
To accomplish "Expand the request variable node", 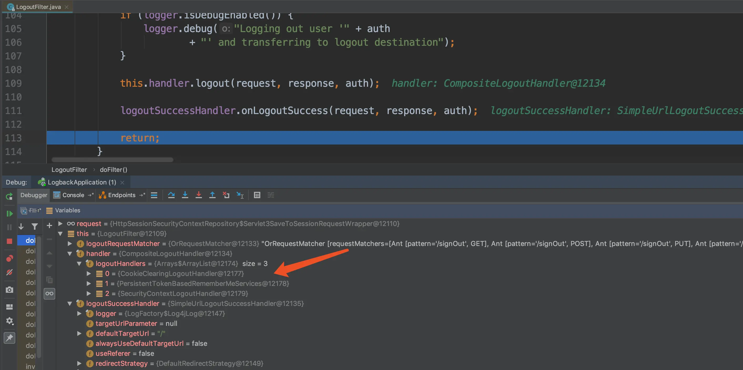I will [x=60, y=224].
